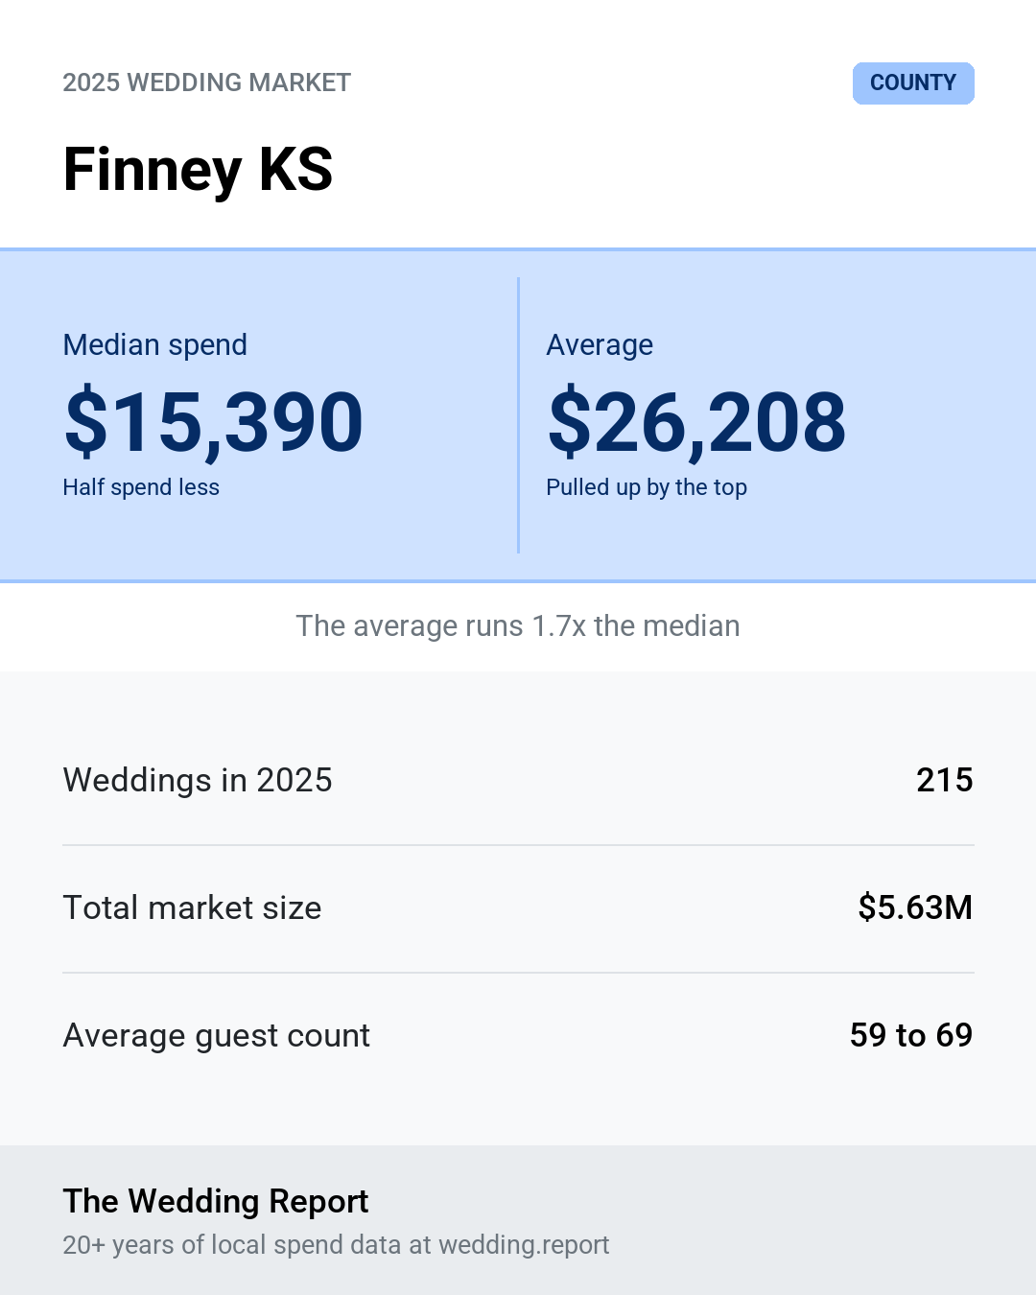This screenshot has width=1036, height=1295.
Task: Click the vertical divider between median and average
Action: (x=518, y=415)
